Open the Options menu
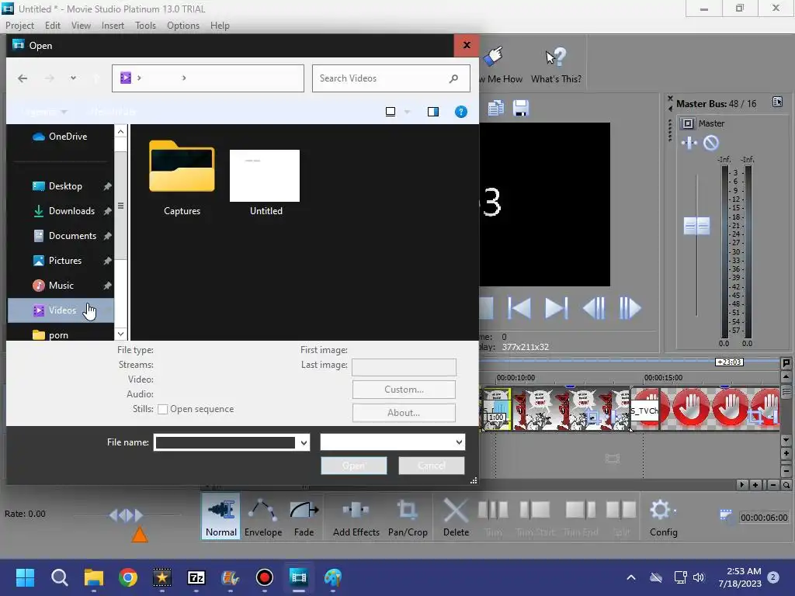This screenshot has width=795, height=596. coord(183,26)
